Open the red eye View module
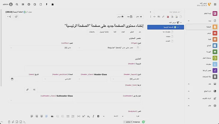Viewport: 219px width, 124px height. [x=215, y=33]
